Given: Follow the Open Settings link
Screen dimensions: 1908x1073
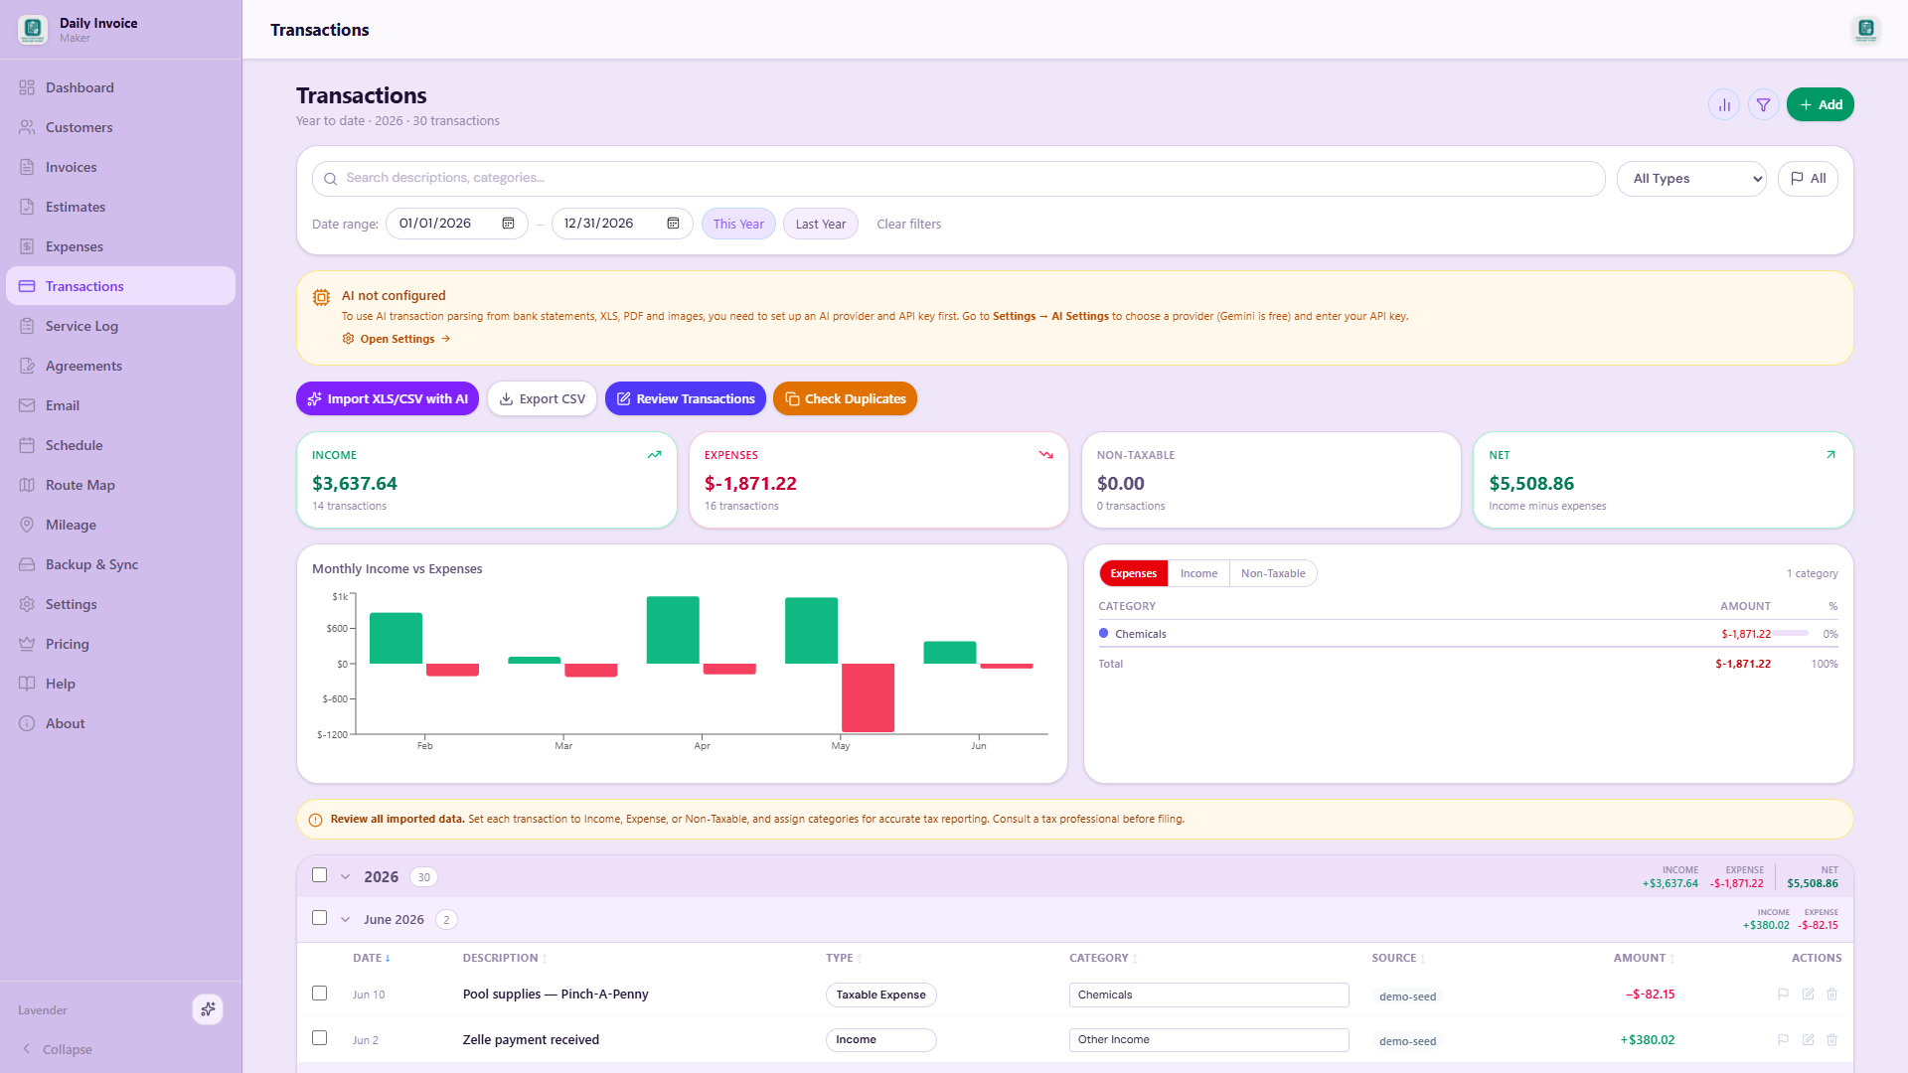Looking at the screenshot, I should (397, 339).
